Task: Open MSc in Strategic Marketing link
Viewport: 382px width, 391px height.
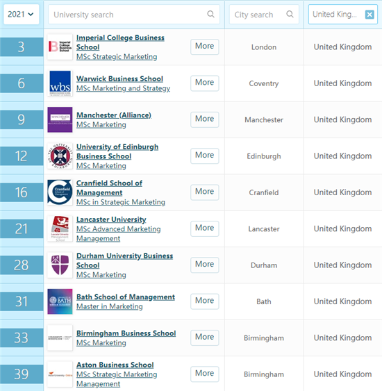Action: coord(121,202)
